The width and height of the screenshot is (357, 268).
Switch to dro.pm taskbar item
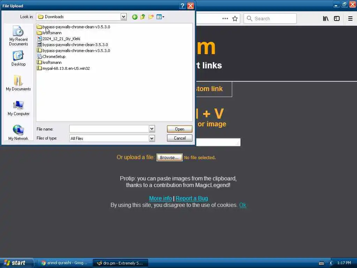[121, 263]
